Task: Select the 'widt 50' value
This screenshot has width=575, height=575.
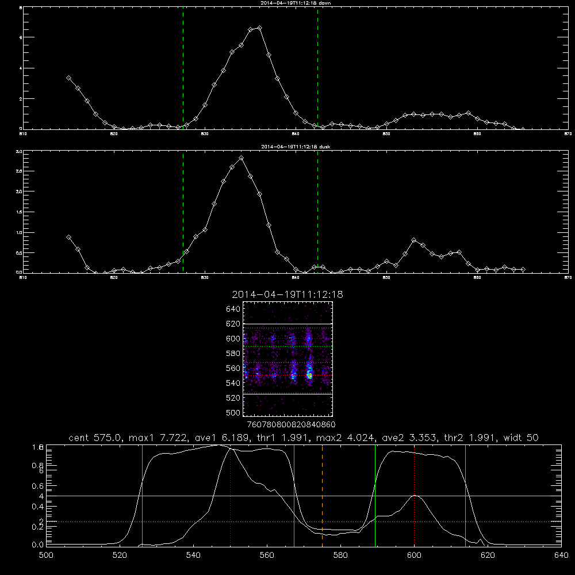Action: pyautogui.click(x=521, y=438)
